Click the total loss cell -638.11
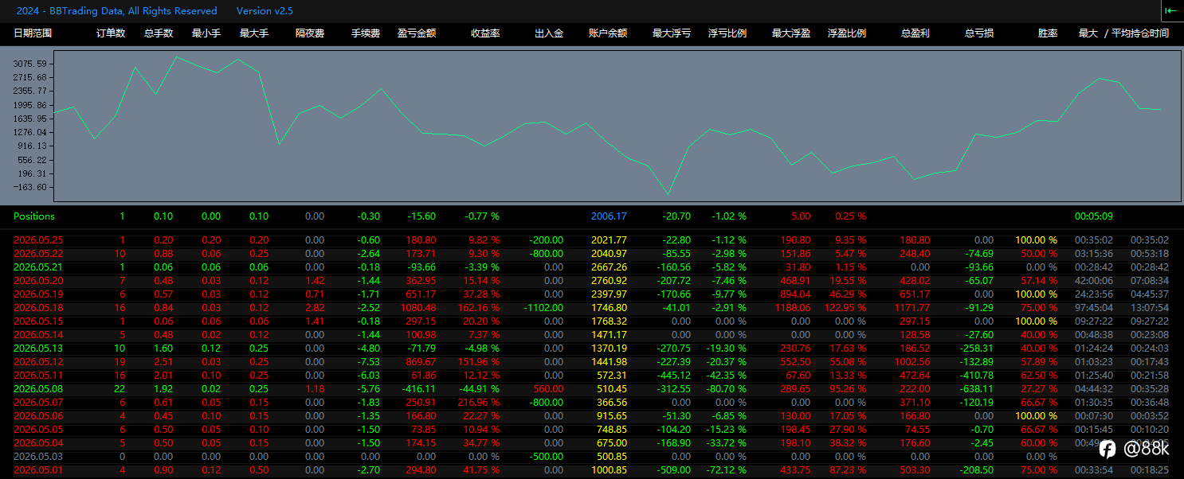 pos(976,389)
